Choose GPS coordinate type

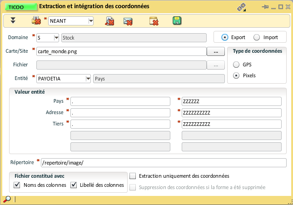point(236,65)
